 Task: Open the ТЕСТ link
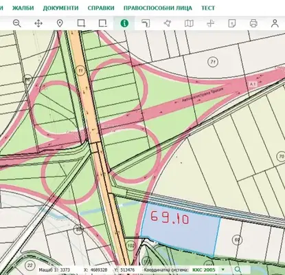[208, 8]
